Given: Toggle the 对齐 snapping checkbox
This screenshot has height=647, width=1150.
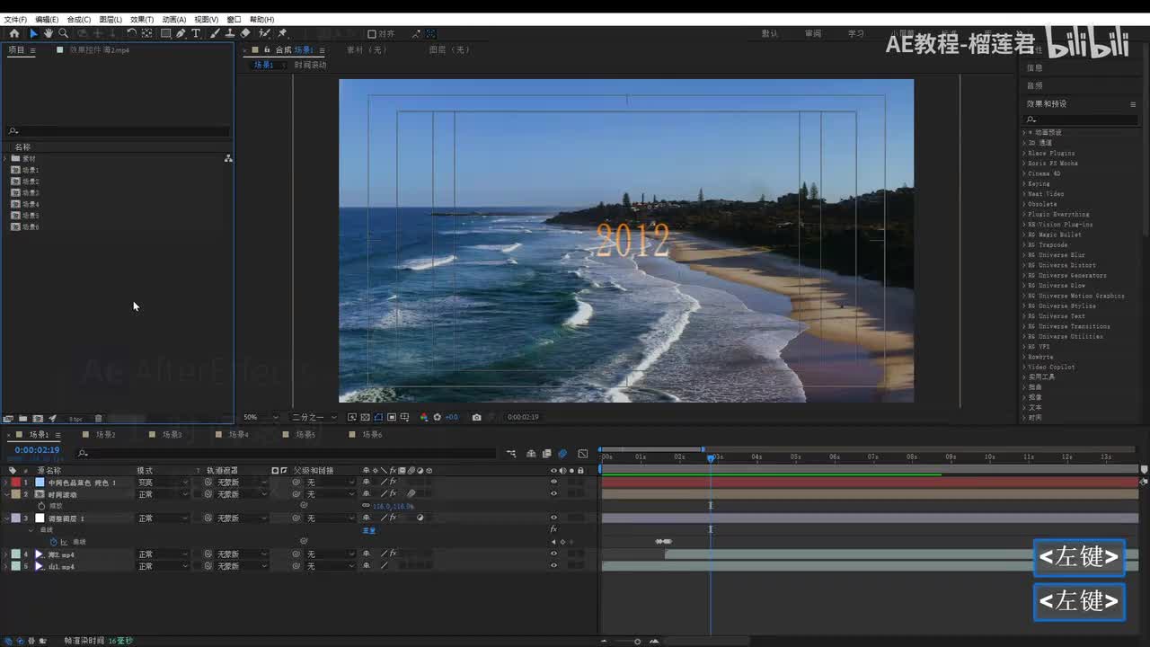Looking at the screenshot, I should [x=372, y=34].
